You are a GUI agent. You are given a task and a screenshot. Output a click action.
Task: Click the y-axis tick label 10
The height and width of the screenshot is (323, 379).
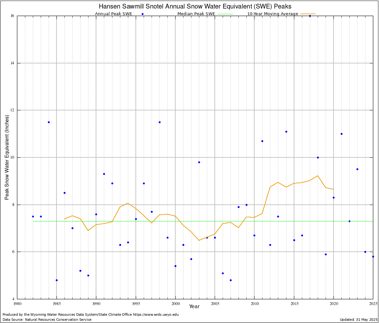click(x=13, y=157)
